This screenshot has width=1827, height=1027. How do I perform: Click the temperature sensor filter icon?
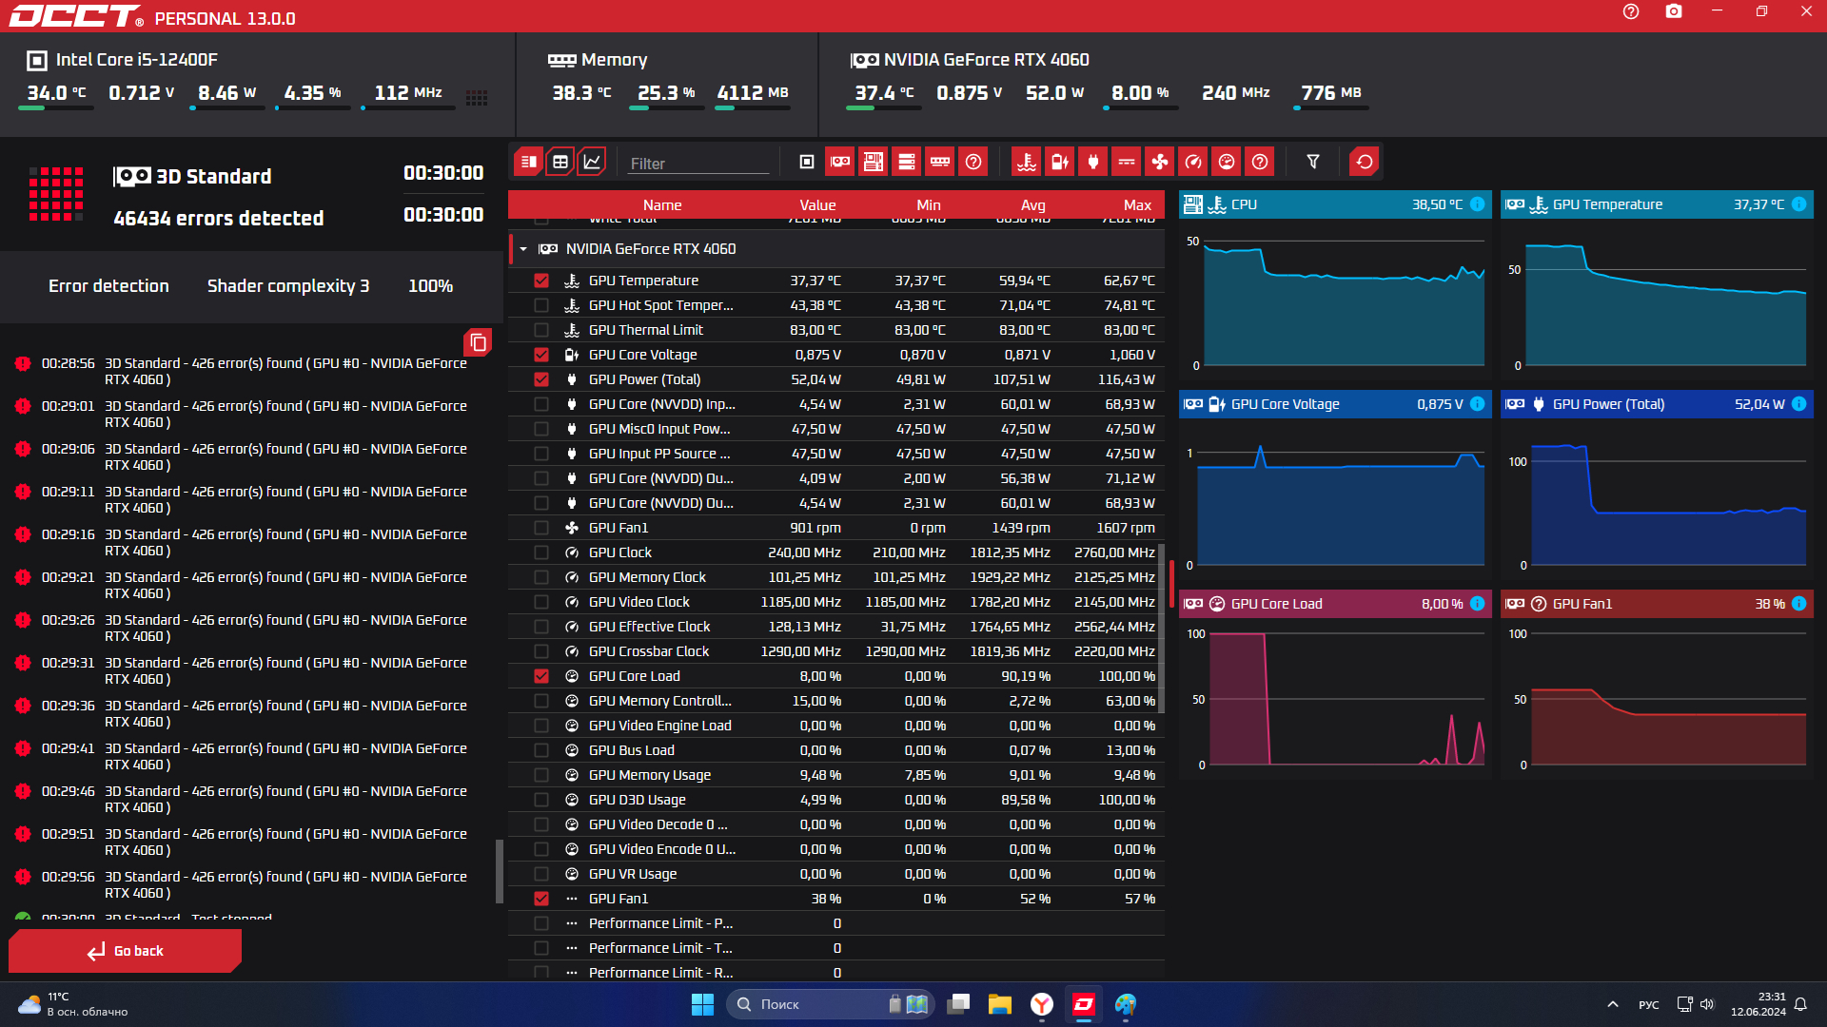click(x=1026, y=162)
